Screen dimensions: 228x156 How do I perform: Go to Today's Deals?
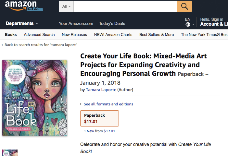112,23
